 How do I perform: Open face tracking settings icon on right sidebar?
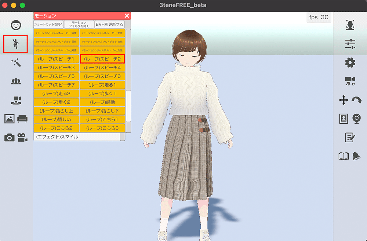pos(350,25)
